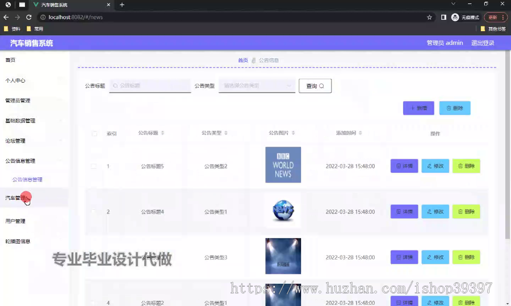Click 管理员 admin in the header

pyautogui.click(x=445, y=43)
